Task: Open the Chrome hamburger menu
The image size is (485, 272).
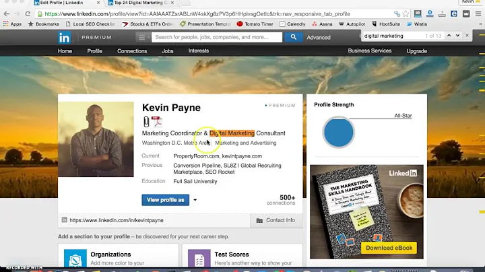Action: 478,14
